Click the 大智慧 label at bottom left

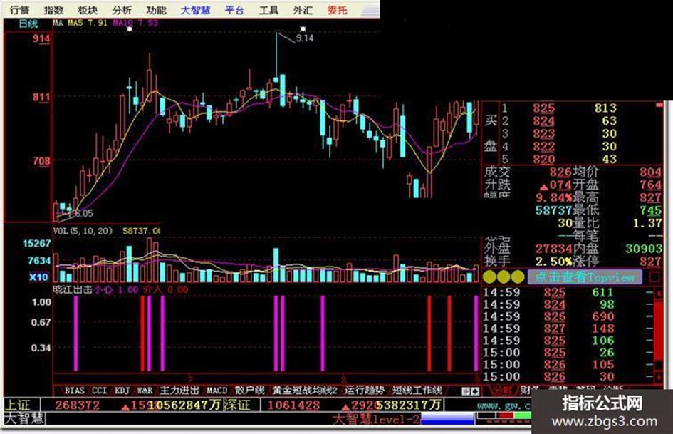tap(24, 418)
